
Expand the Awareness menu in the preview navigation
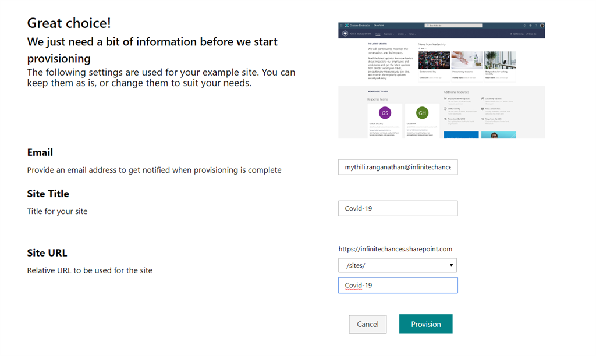pos(388,34)
